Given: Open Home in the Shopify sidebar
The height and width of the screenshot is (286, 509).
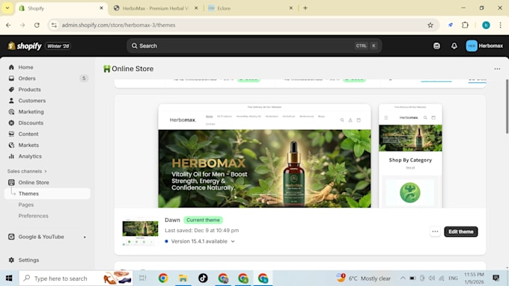Looking at the screenshot, I should pyautogui.click(x=25, y=67).
